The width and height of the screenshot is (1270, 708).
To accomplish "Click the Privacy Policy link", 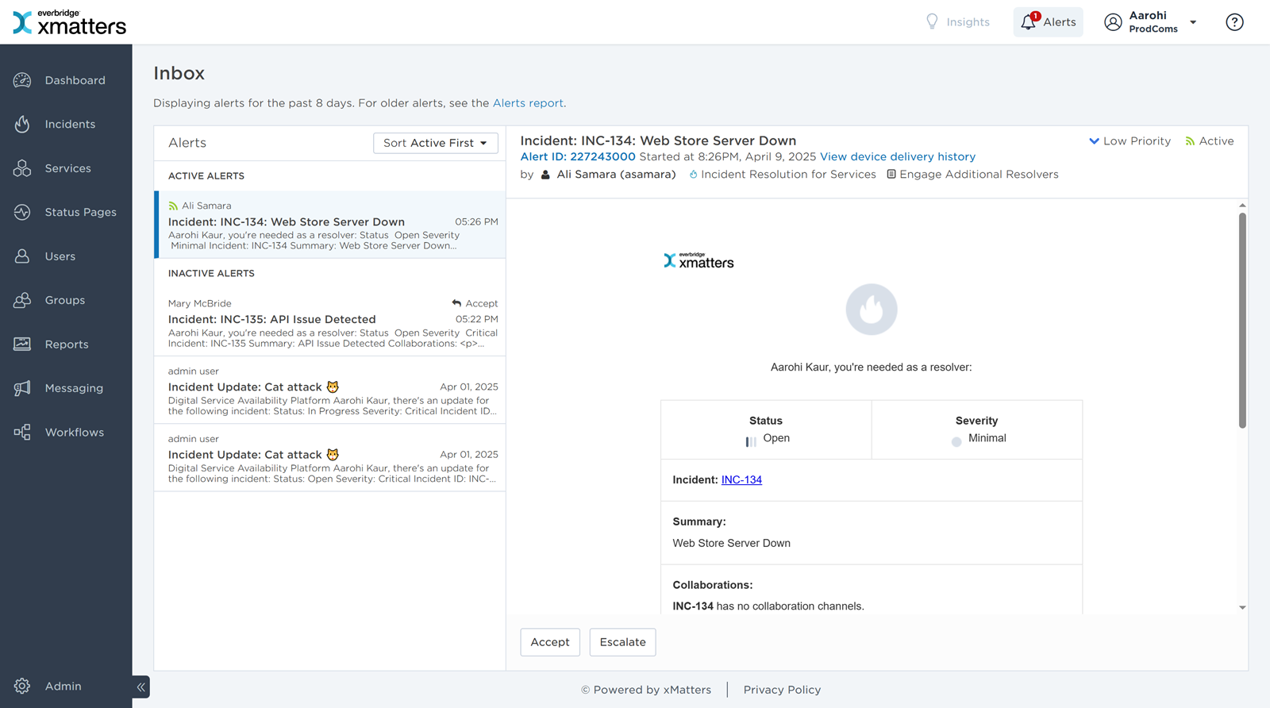I will 782,690.
